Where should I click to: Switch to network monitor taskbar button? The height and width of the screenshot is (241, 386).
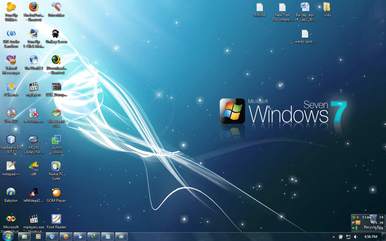tap(52, 236)
